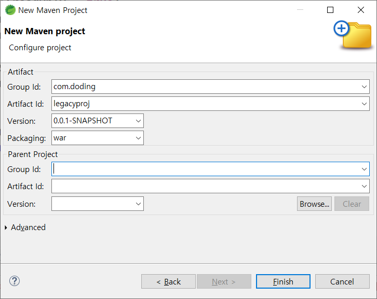Open the Parent Project Version dropdown arrow
The image size is (377, 299).
click(138, 204)
